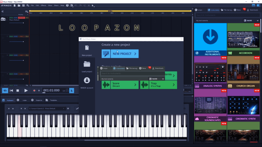This screenshot has width=262, height=147.
Task: Open metronome button beside tempo display
Action: [72, 91]
